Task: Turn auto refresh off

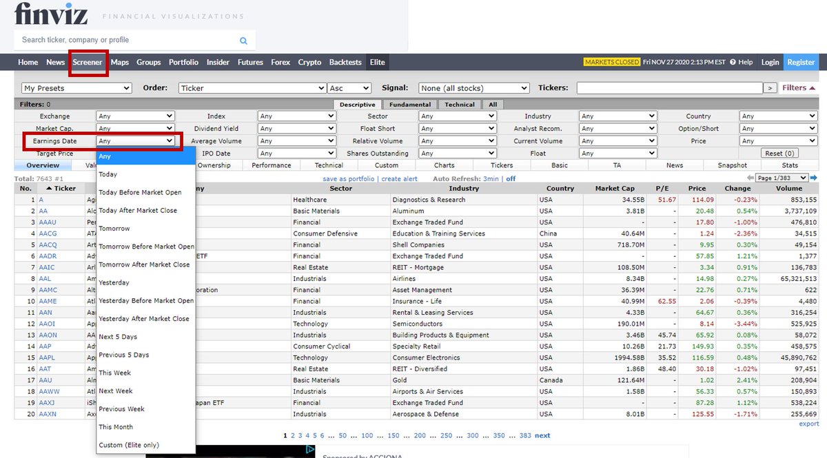Action: pos(511,178)
